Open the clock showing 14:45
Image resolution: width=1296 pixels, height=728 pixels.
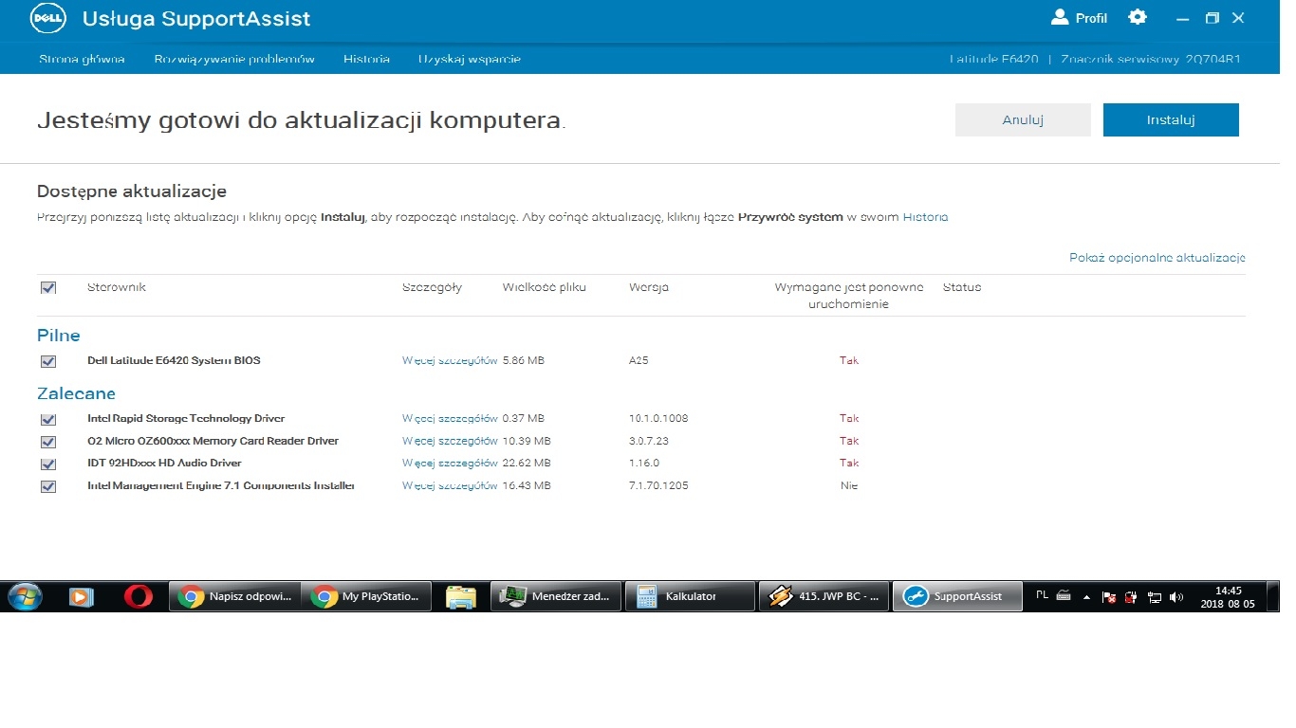[1228, 596]
